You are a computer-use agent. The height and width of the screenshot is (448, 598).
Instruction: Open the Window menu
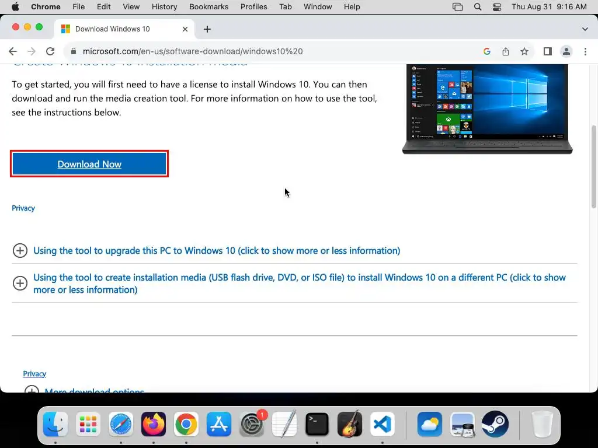[318, 7]
